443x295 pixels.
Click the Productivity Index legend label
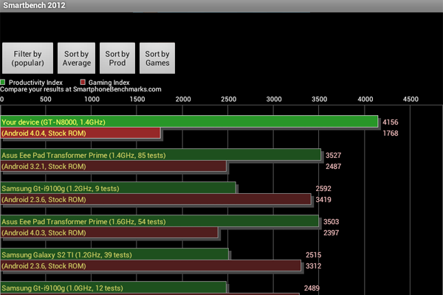[x=35, y=83]
